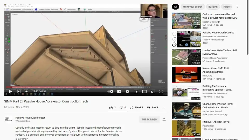
Task: Open Passive House Crash Course title
Action: (x=218, y=33)
